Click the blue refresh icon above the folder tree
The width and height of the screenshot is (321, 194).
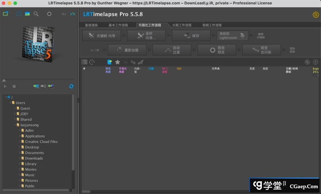[x=71, y=86]
